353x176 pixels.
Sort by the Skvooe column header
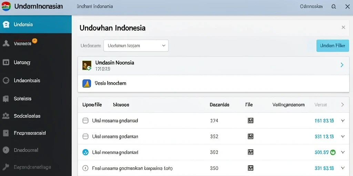[121, 104]
